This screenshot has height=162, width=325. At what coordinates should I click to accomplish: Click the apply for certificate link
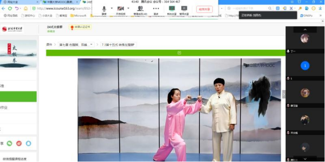tap(80, 27)
